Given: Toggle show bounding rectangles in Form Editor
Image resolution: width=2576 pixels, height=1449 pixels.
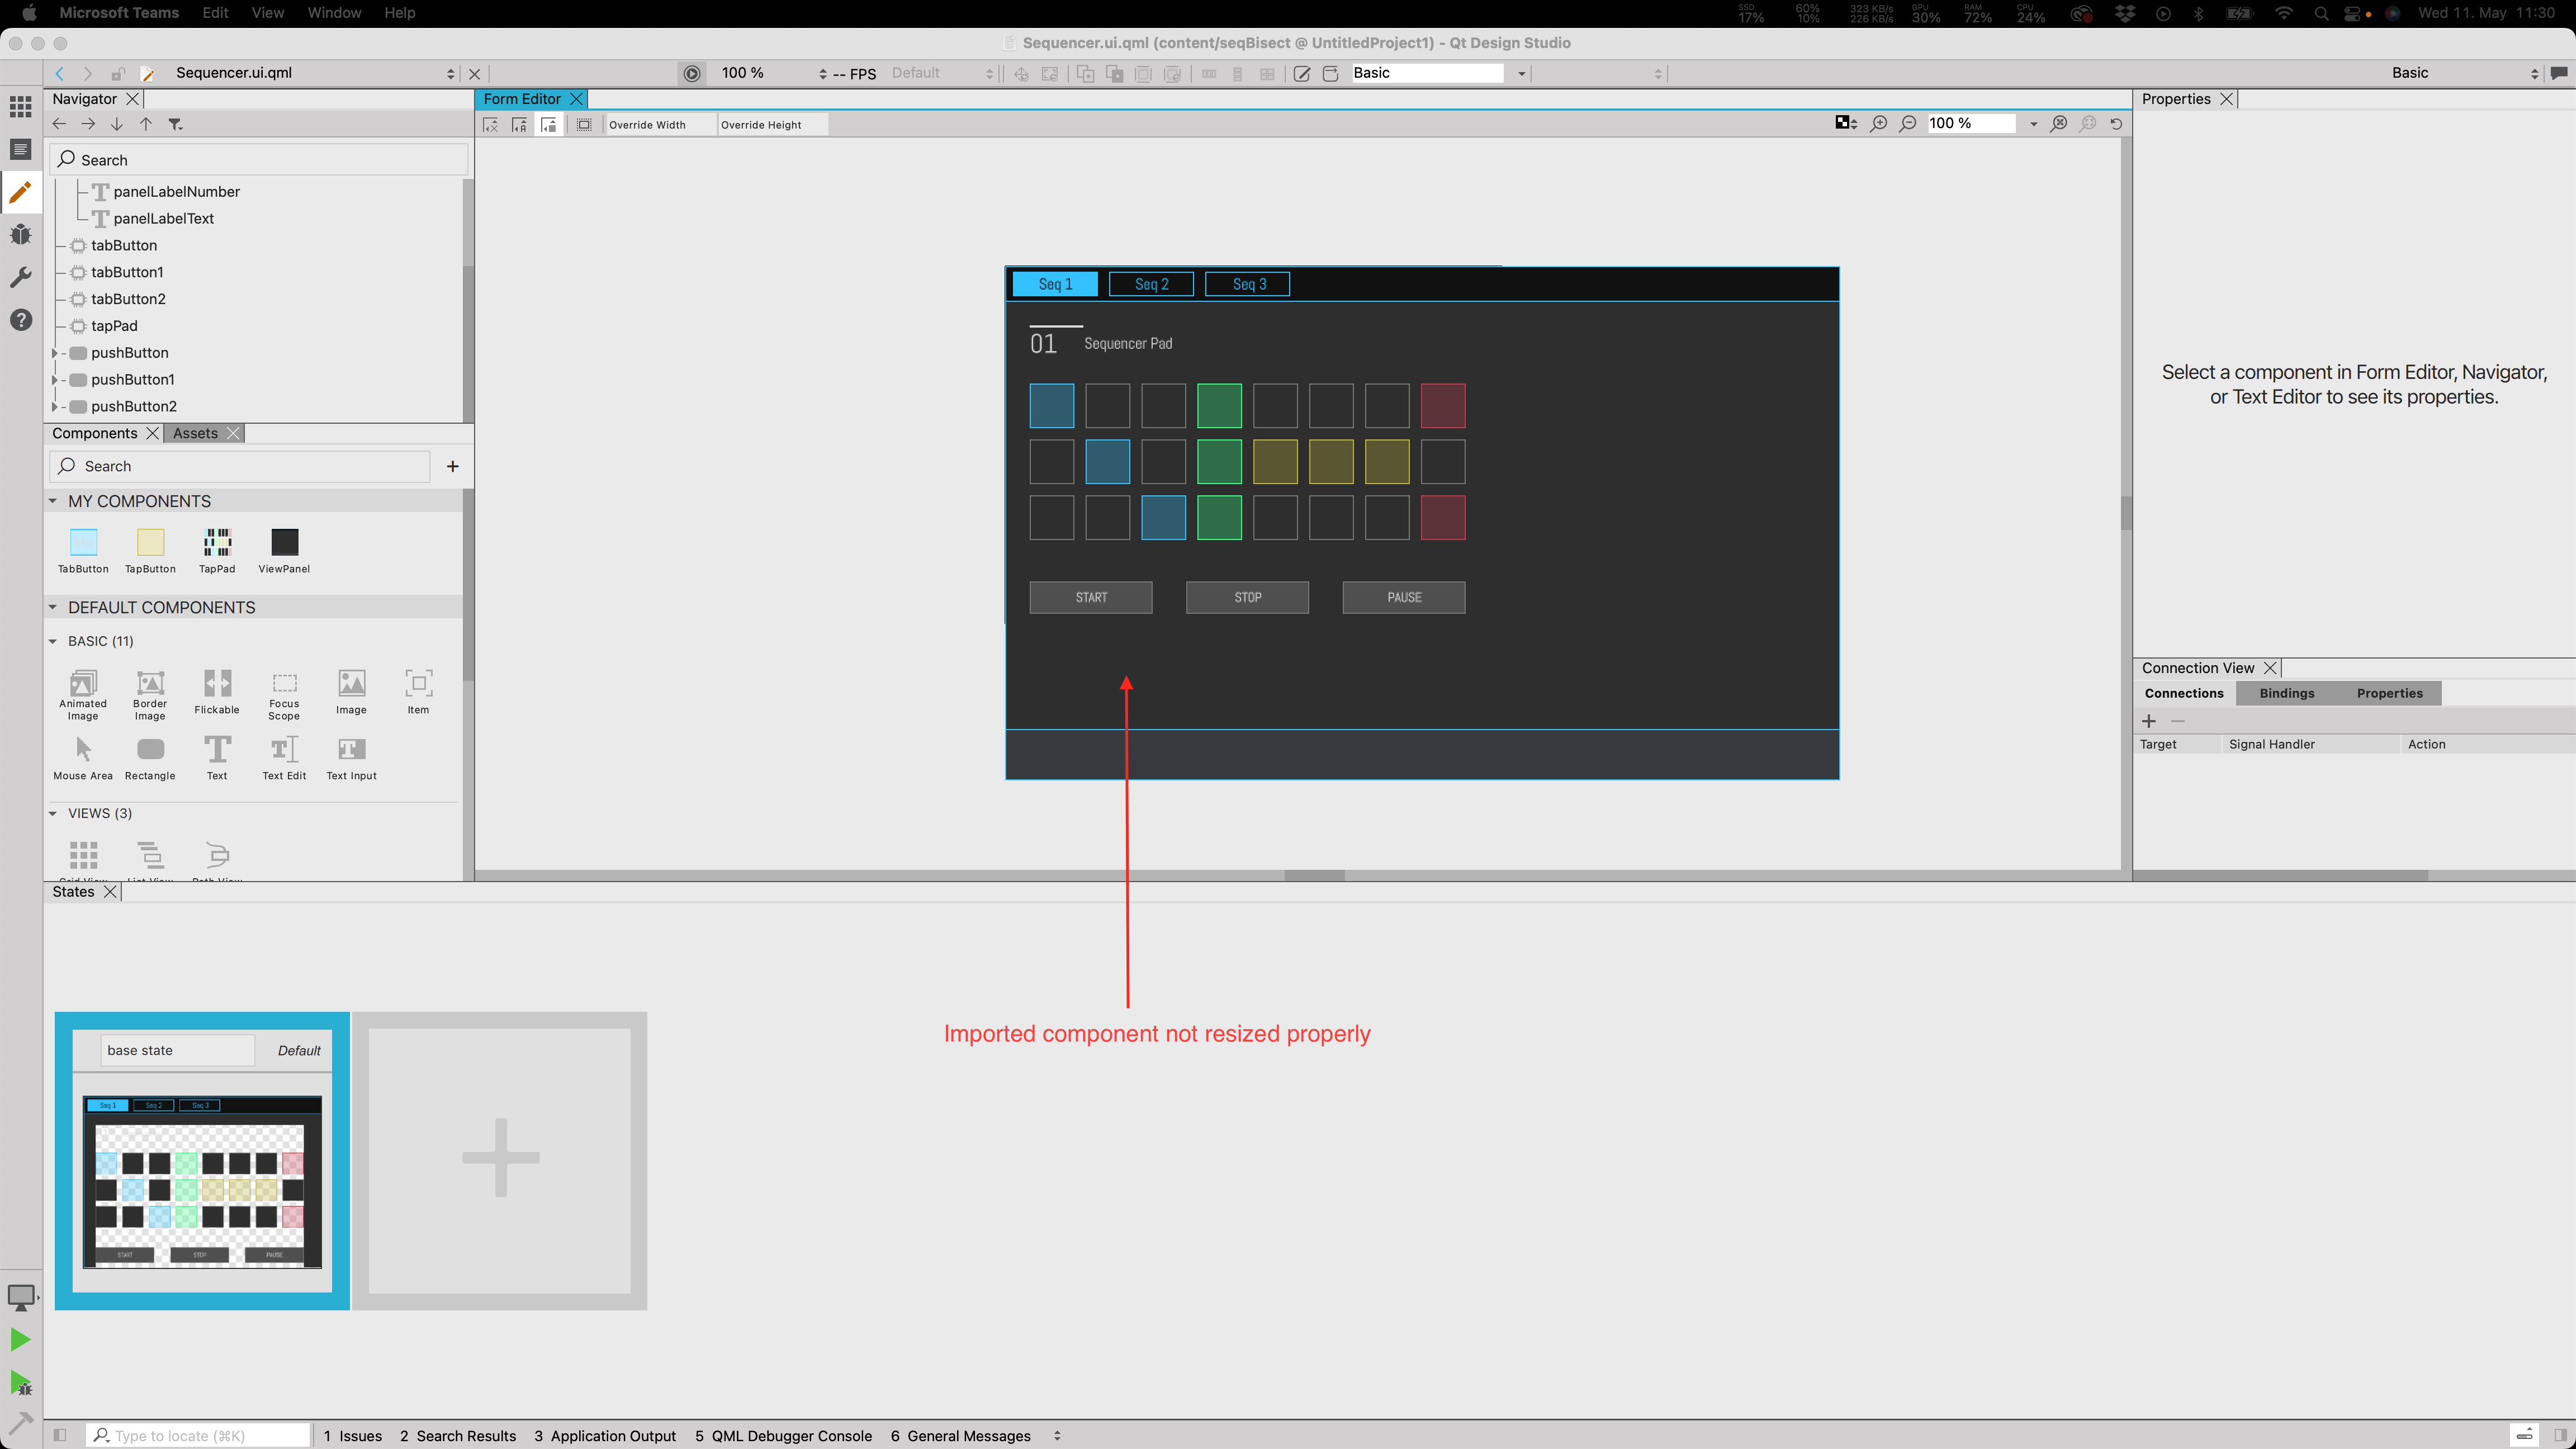Looking at the screenshot, I should point(584,125).
